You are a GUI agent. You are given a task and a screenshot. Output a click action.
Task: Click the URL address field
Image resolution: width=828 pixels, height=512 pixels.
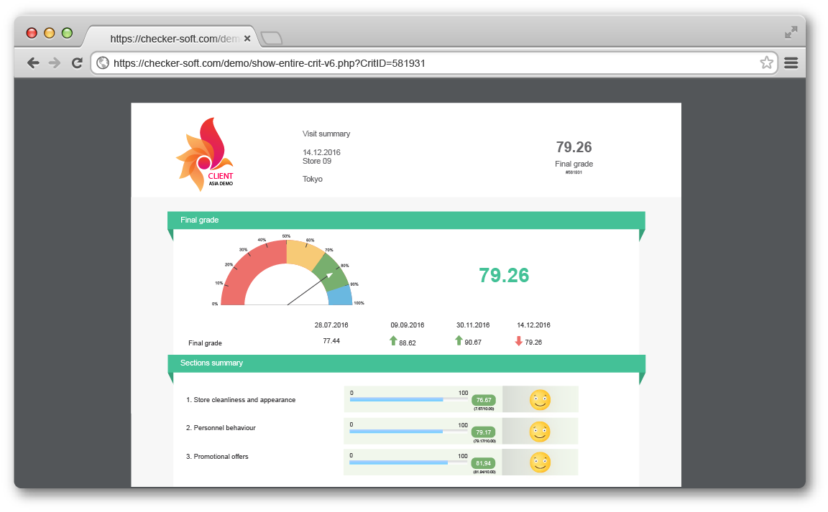pos(431,63)
